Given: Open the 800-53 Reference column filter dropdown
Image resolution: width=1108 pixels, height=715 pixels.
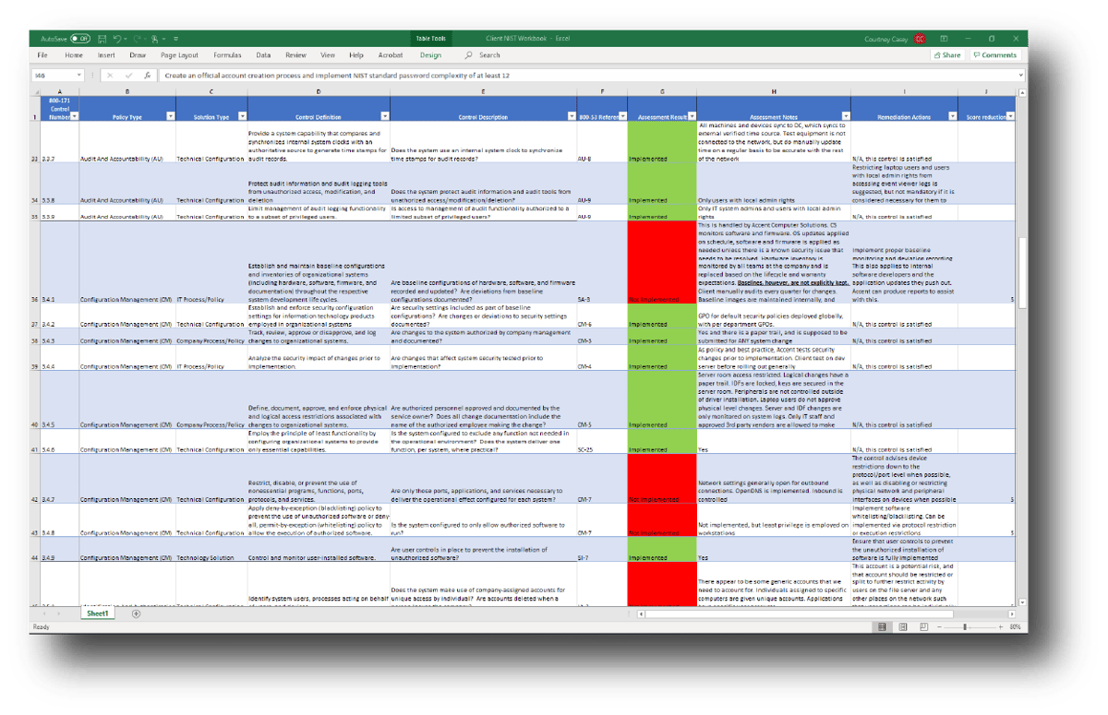Looking at the screenshot, I should (x=621, y=116).
